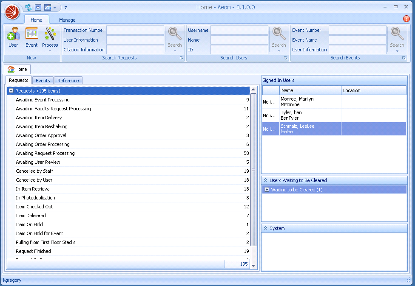Switch to the Manage ribbon tab
Viewport: 415px width, 286px height.
67,20
